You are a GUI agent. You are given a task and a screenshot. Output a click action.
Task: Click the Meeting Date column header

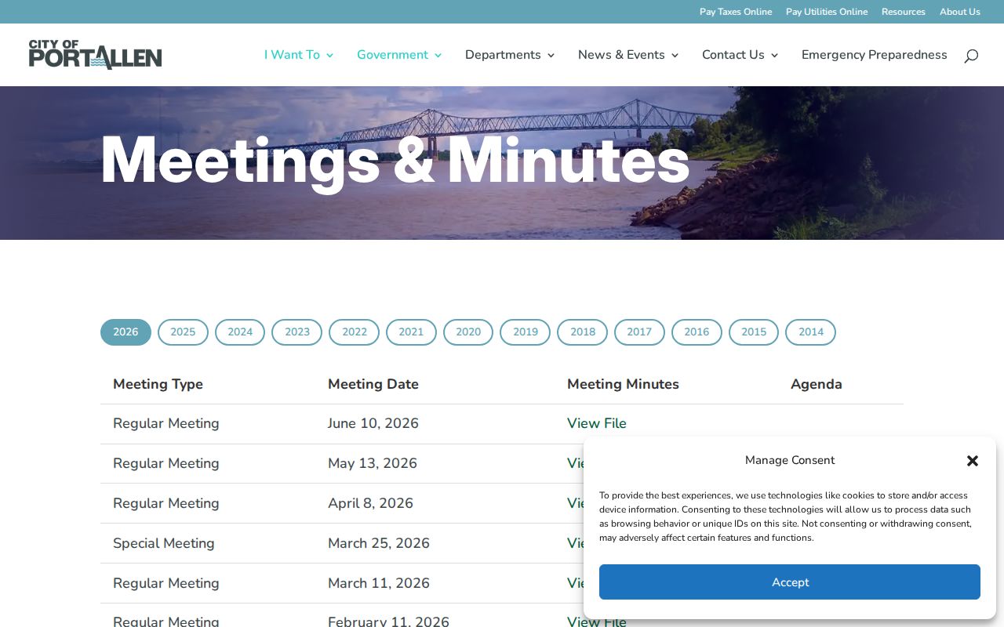(373, 384)
